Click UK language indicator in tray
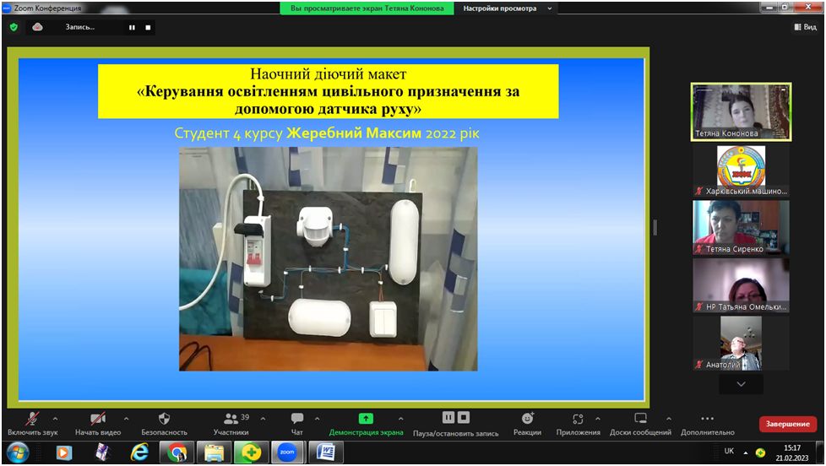Viewport: 826px width, 466px height. click(x=729, y=452)
